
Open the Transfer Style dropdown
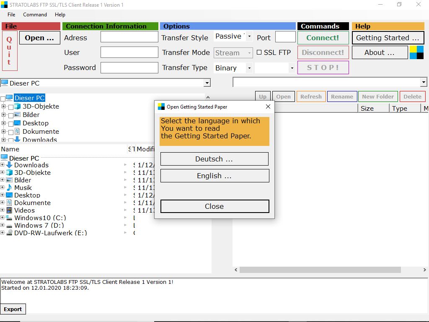pyautogui.click(x=249, y=36)
